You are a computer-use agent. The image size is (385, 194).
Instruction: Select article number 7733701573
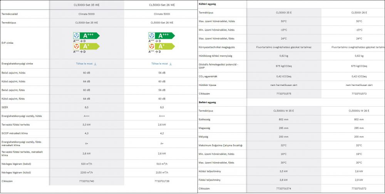[359, 94]
